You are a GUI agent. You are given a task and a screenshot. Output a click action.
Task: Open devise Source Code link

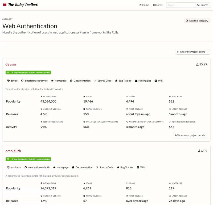point(103,81)
